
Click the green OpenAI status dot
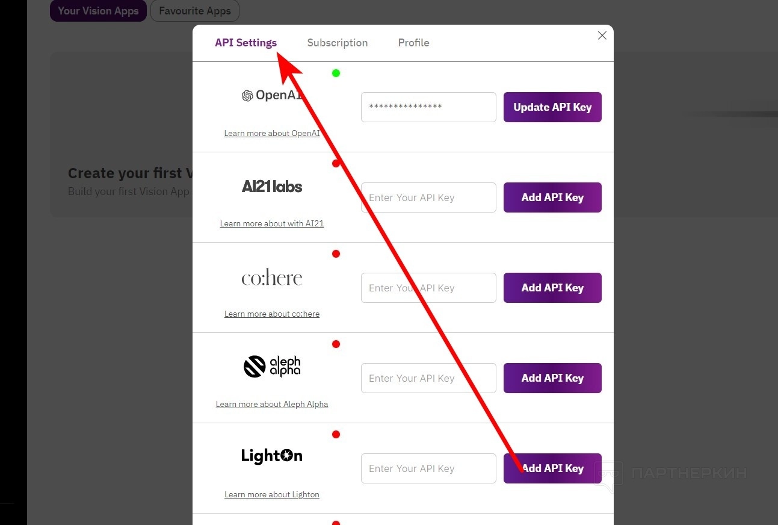tap(336, 73)
